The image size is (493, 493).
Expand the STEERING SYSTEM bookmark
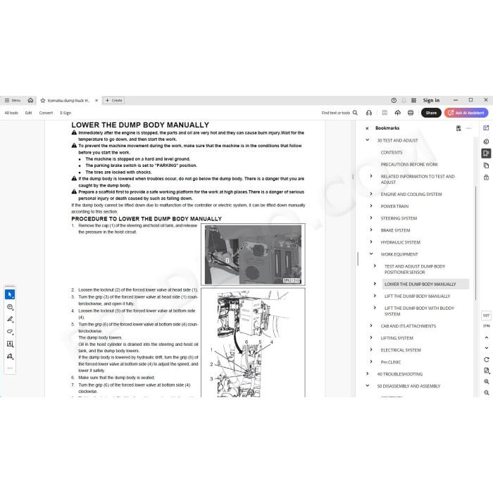pyautogui.click(x=371, y=218)
